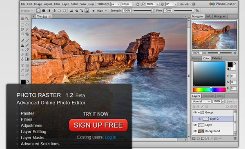The width and height of the screenshot is (245, 149).
Task: Click the first new layer icon at bottom
Action: coord(194,138)
